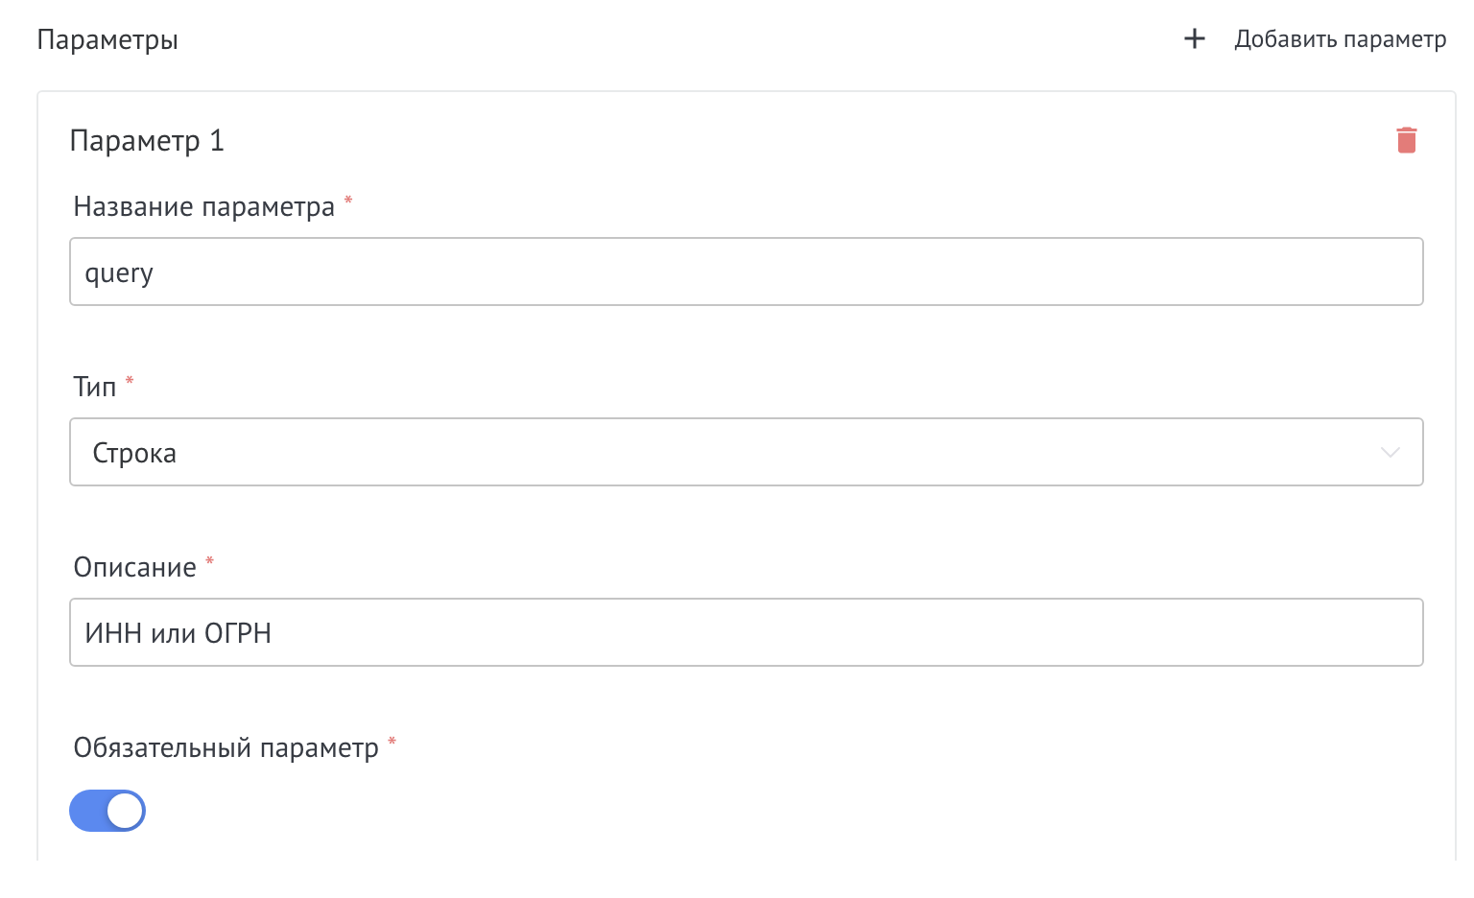This screenshot has height=898, width=1474.
Task: Click the "Добавить параметр" button
Action: pos(1340,38)
